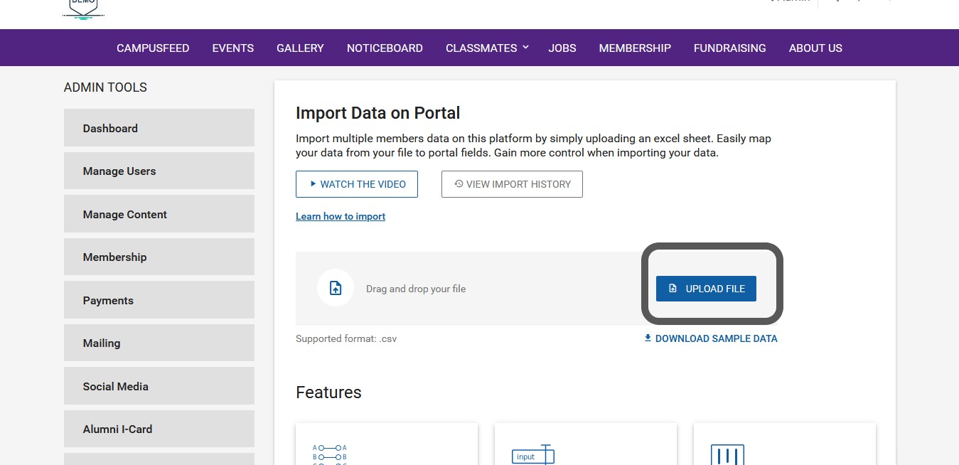959x465 pixels.
Task: Click the upload arrow icon in drop zone
Action: click(x=336, y=289)
